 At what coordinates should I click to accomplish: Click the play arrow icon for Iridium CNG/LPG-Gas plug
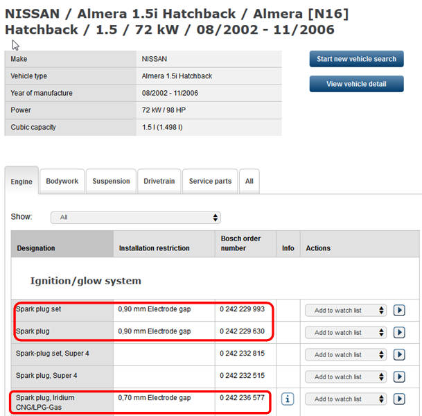(399, 399)
